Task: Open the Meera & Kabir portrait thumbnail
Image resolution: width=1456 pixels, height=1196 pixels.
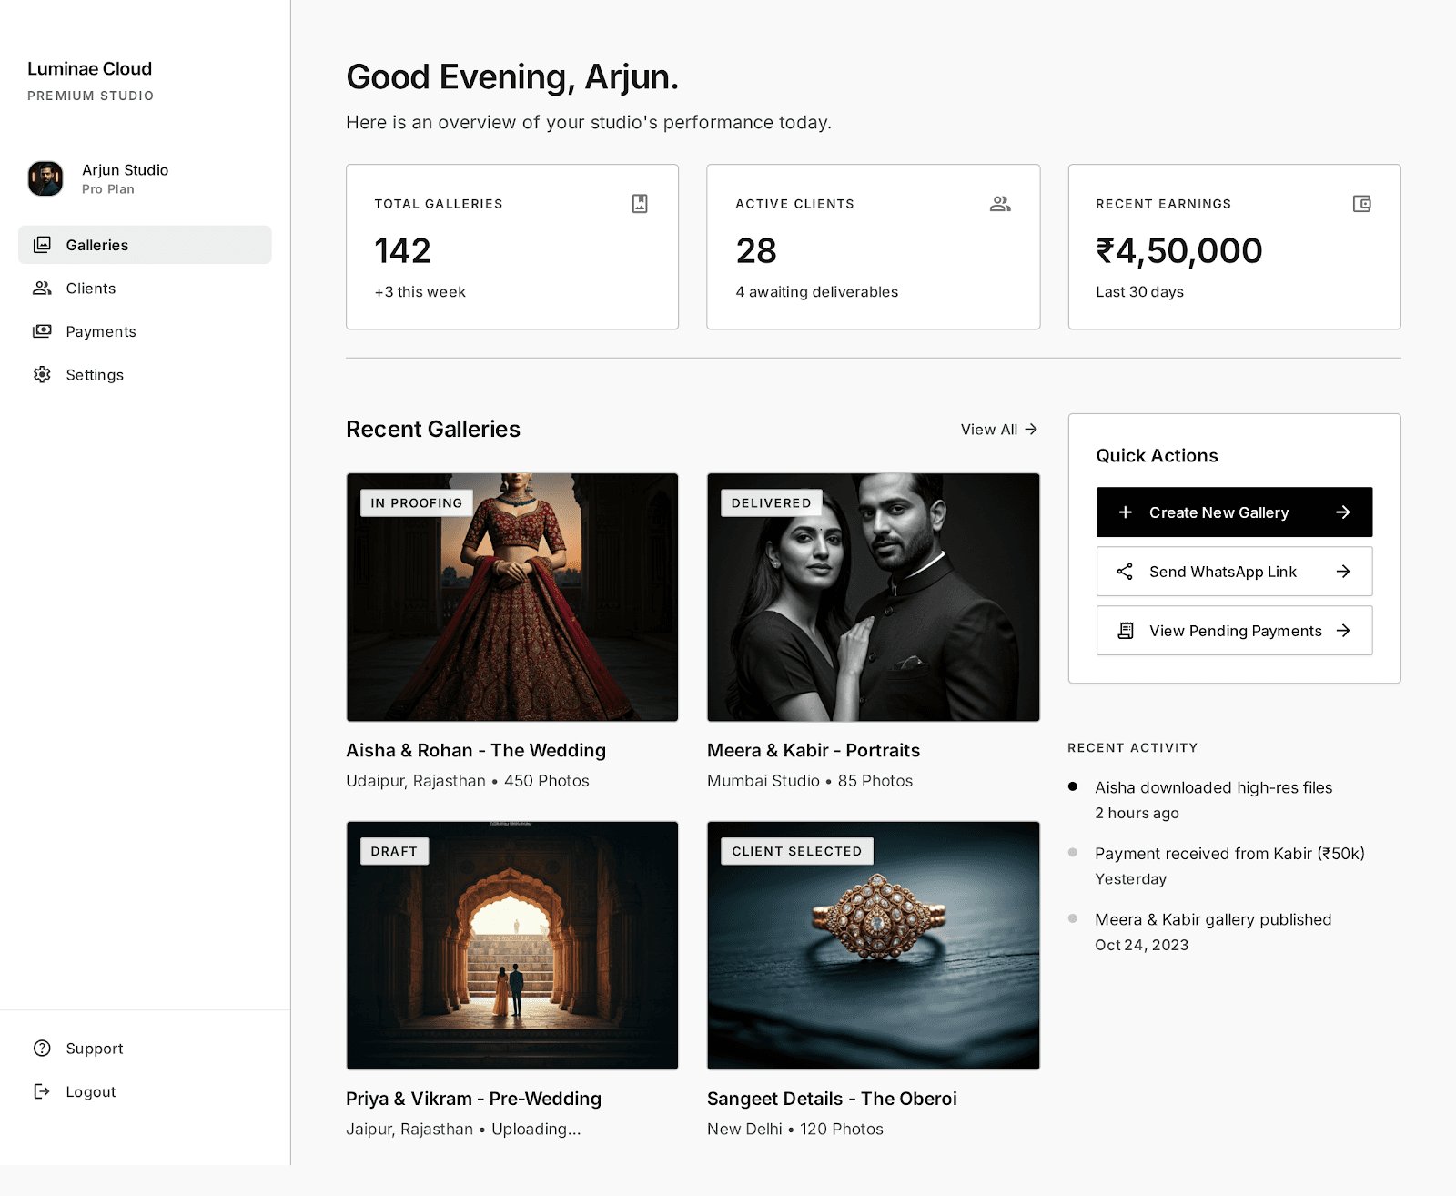Action: click(x=874, y=597)
